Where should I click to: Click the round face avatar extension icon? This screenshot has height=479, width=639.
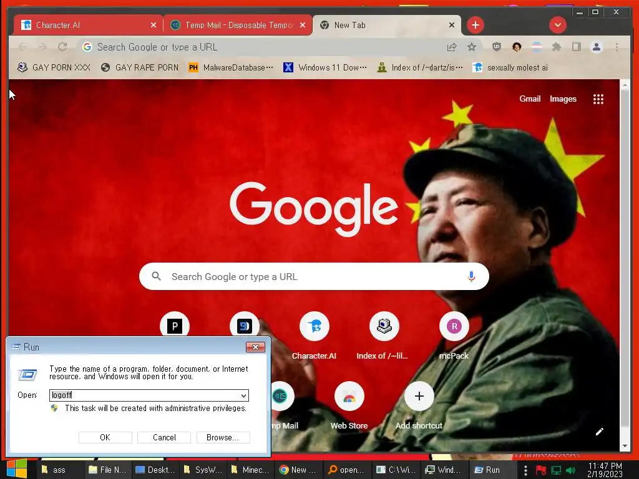517,47
